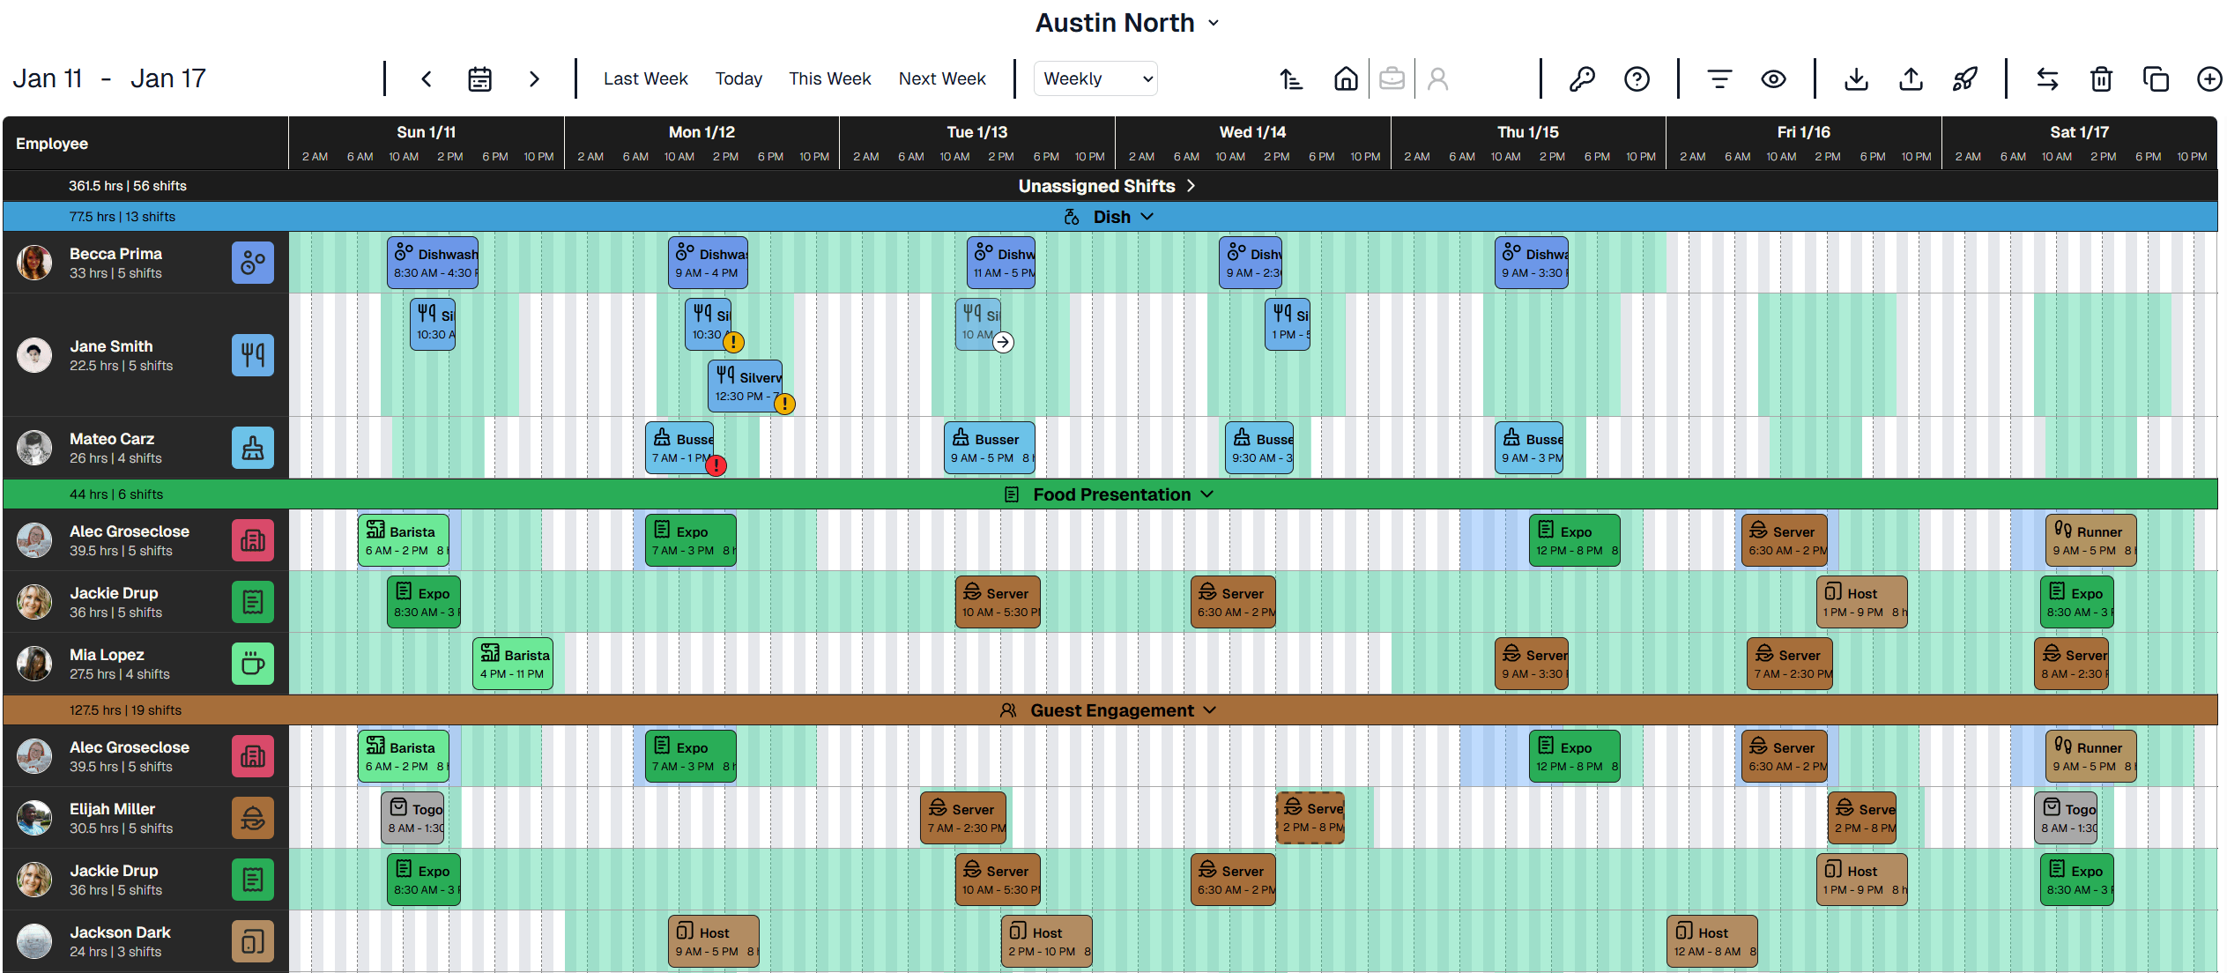Open Becca Prima's Sunday Dishwasher shift
This screenshot has width=2227, height=973.
point(433,263)
